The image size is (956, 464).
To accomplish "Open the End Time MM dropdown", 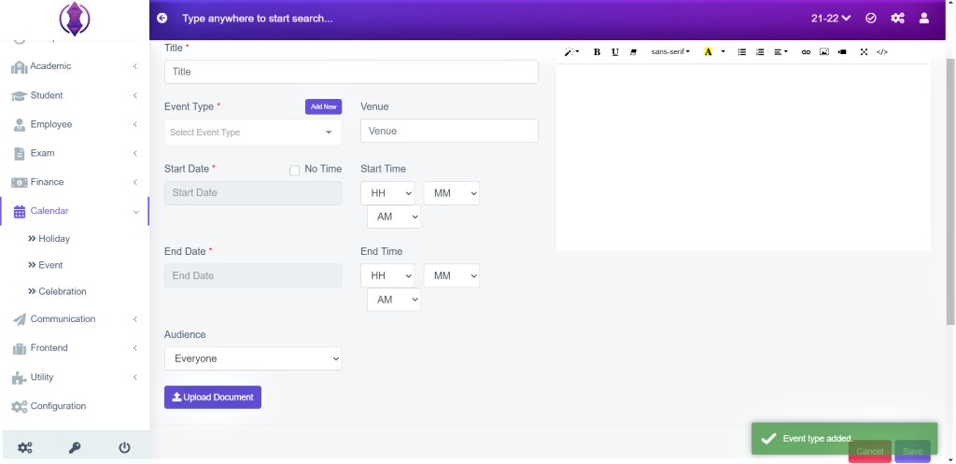I will 452,275.
